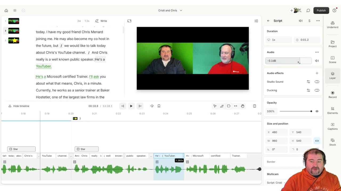
Task: Select the razor trim tool
Action: (222, 106)
